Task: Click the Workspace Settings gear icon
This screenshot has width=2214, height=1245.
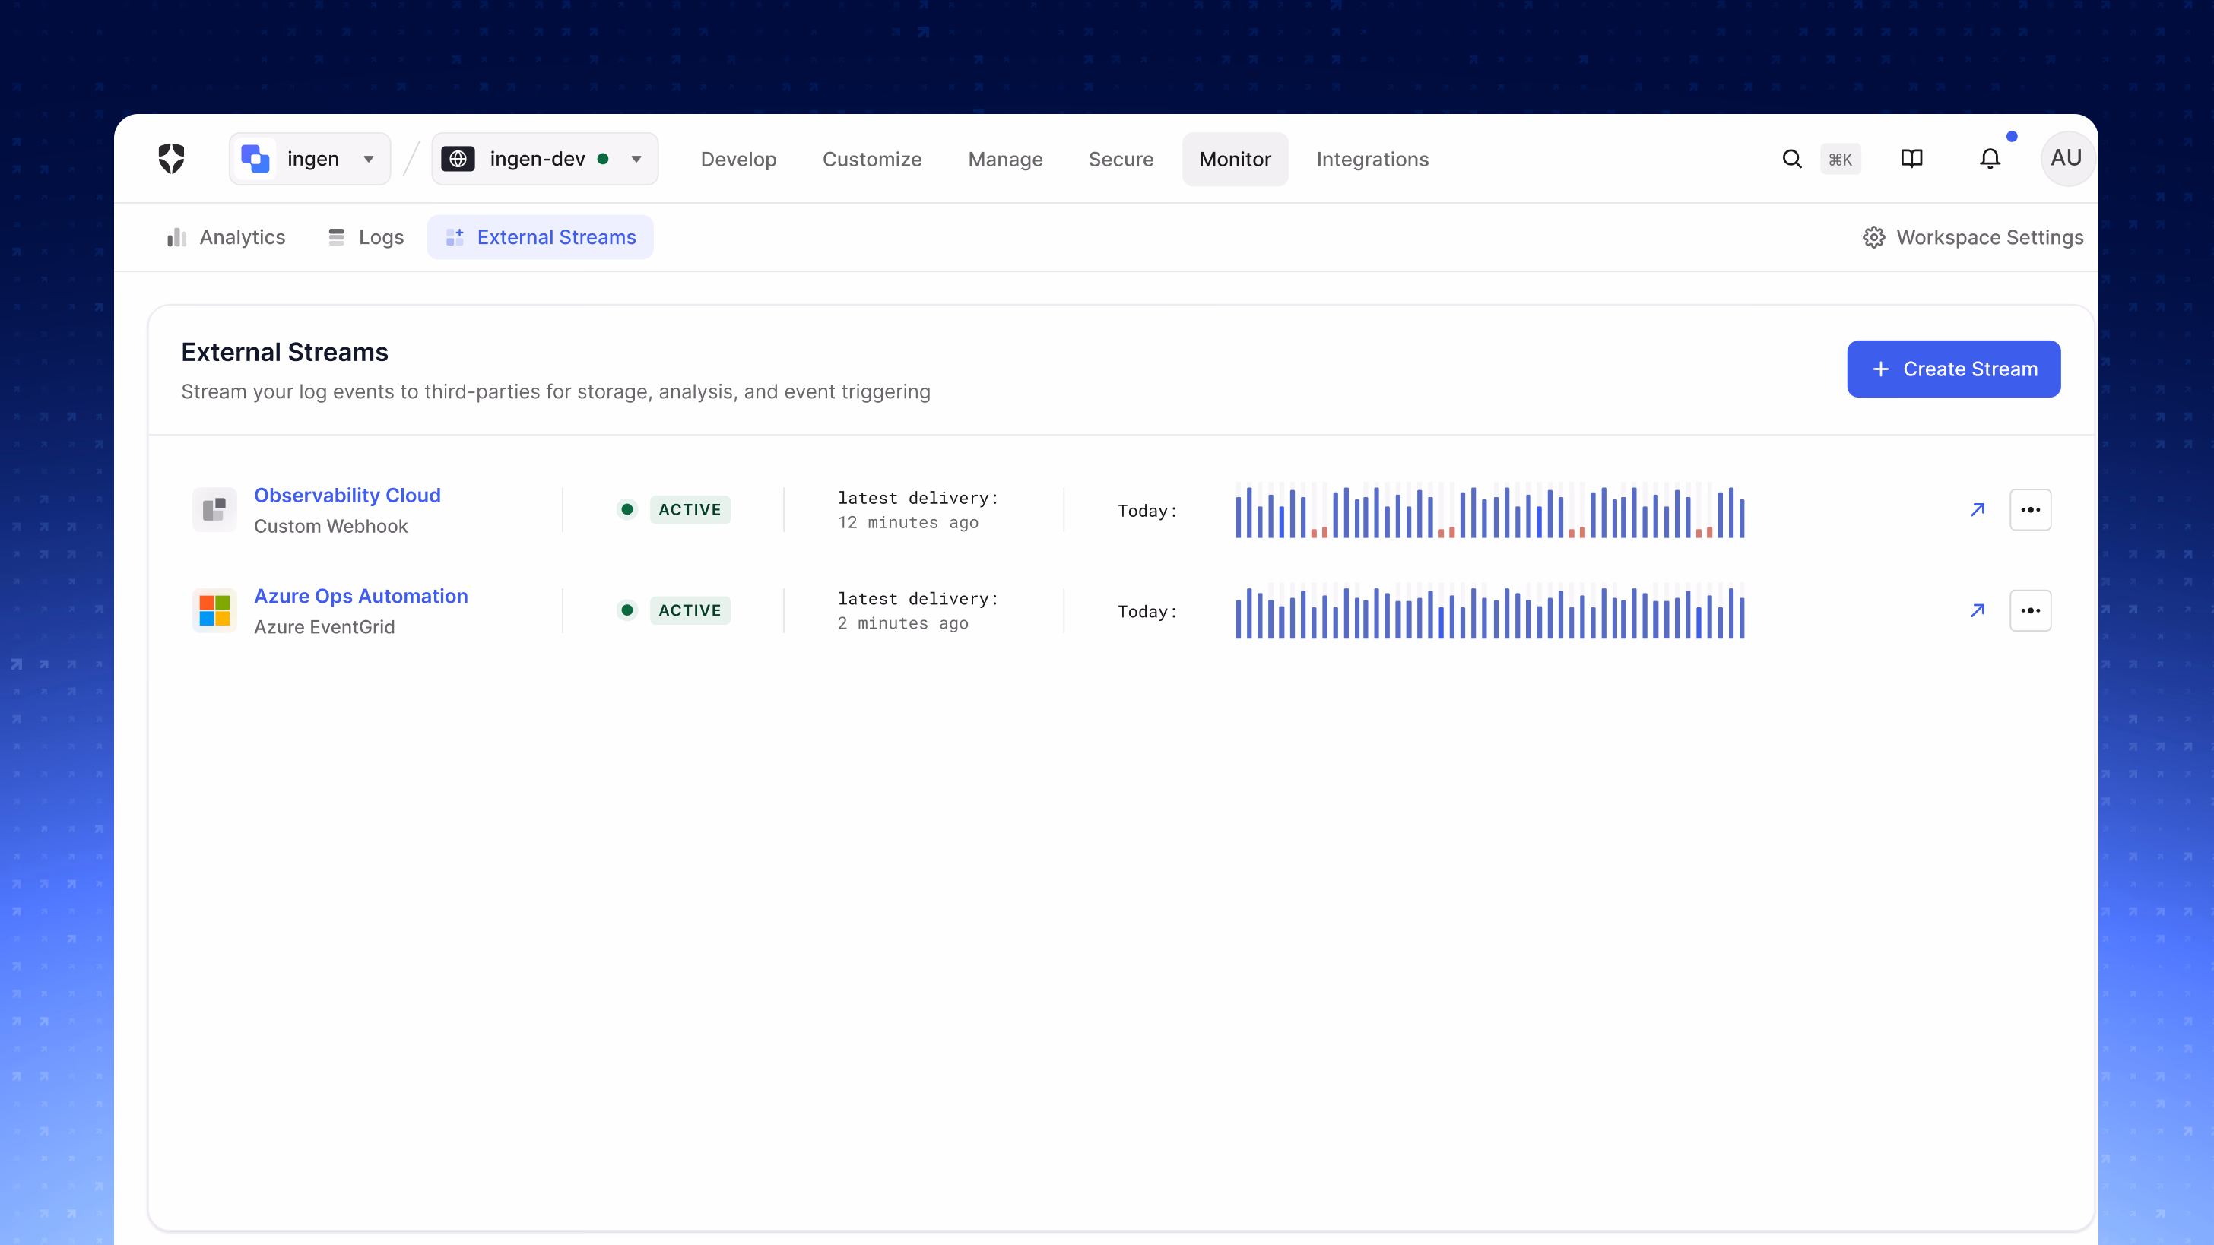Action: click(1873, 237)
